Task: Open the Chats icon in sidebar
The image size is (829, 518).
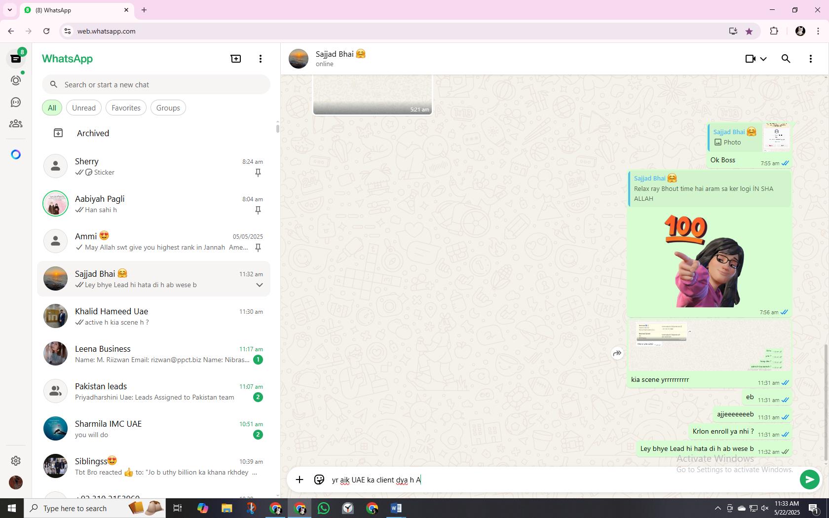Action: point(16,59)
